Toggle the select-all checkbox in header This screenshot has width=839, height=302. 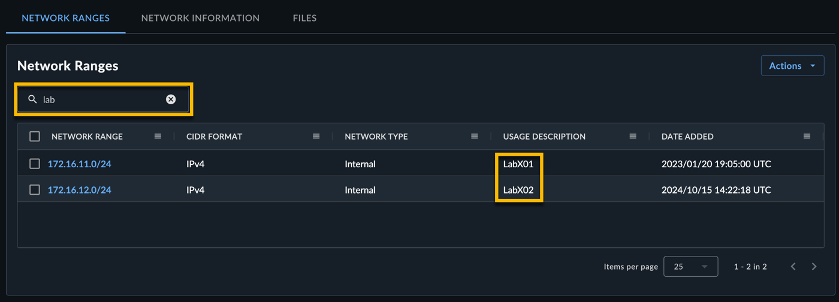click(35, 137)
